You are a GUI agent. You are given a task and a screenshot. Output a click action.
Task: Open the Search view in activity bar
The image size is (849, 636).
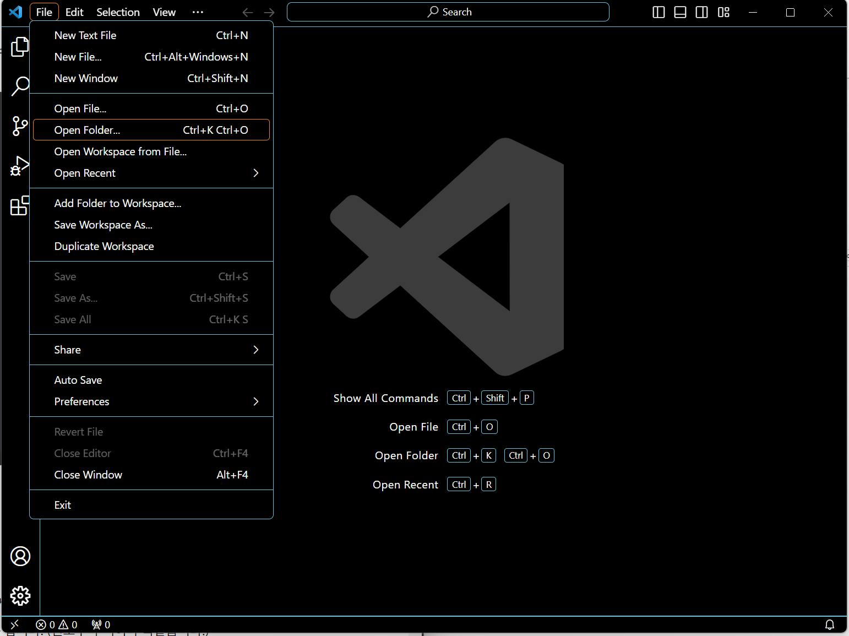tap(20, 86)
